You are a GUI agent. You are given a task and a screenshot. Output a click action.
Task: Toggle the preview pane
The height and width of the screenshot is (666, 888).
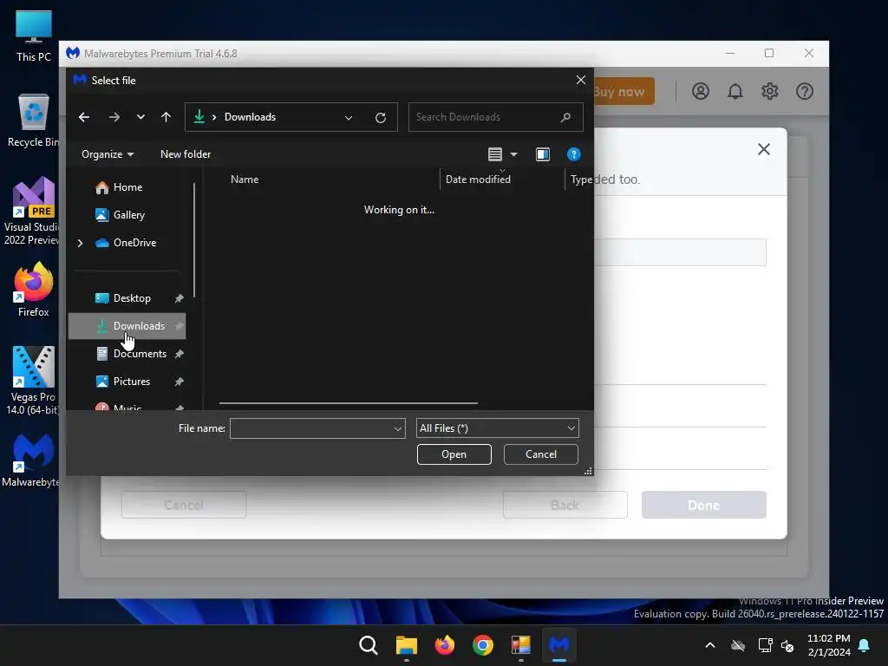543,154
